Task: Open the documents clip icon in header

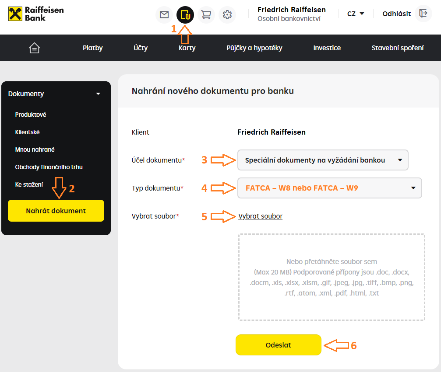Action: (185, 14)
